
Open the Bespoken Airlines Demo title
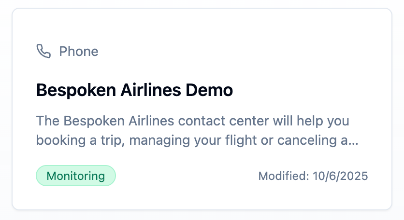tap(134, 90)
